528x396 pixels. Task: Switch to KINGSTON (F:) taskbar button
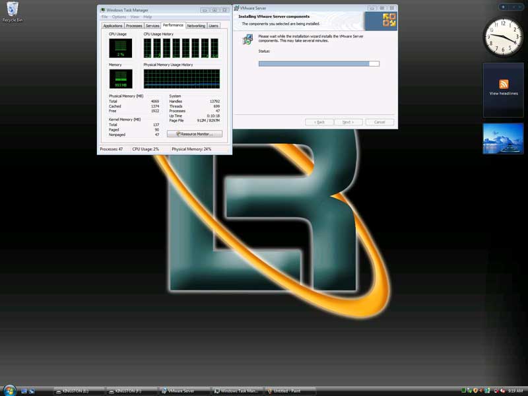click(x=132, y=391)
